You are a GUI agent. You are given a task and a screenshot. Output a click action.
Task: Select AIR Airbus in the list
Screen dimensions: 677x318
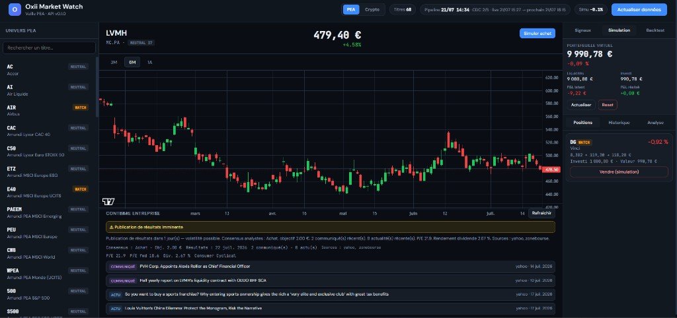pyautogui.click(x=48, y=111)
